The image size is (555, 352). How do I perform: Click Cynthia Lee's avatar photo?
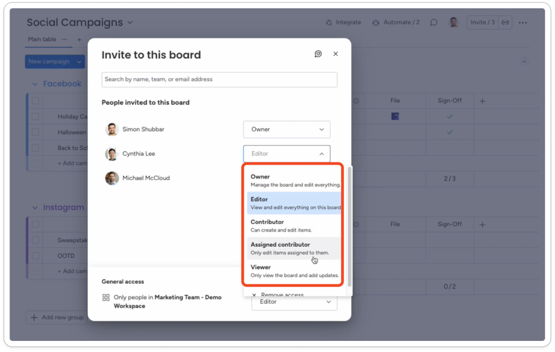coord(112,154)
